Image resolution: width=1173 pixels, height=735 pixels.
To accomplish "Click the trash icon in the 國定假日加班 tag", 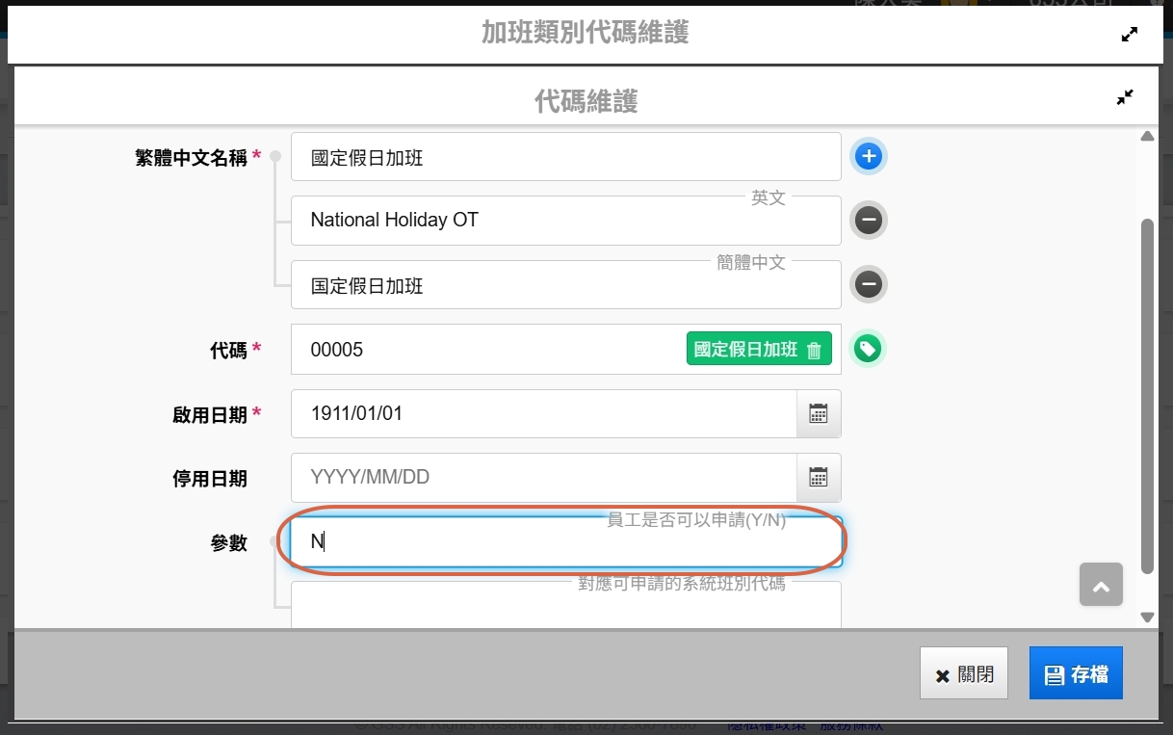I will point(814,351).
